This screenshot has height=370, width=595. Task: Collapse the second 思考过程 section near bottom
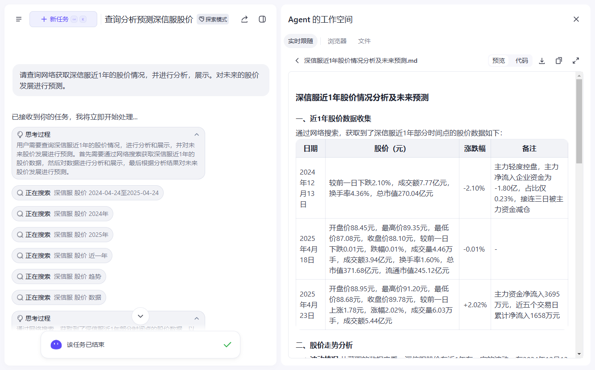(x=197, y=318)
